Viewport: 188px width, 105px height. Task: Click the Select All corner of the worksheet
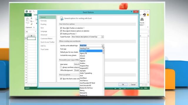click(x=26, y=36)
